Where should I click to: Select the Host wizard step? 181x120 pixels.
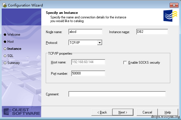[x=10, y=42]
